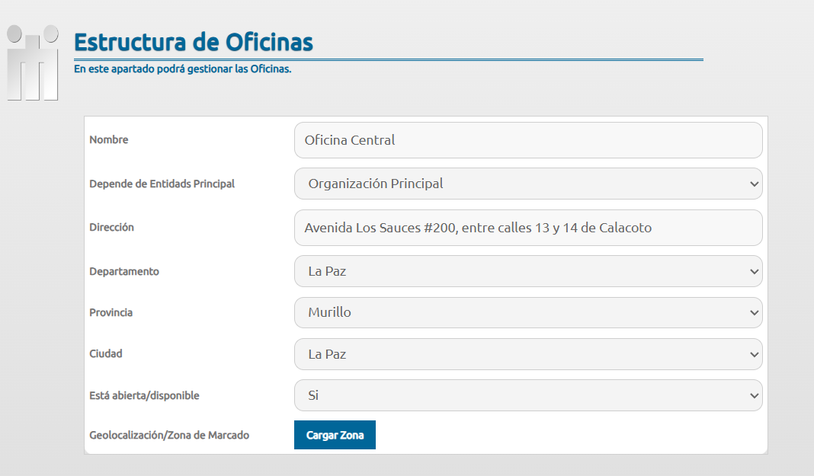Expand the Ciudad dropdown
The height and width of the screenshot is (476, 814).
pyautogui.click(x=527, y=354)
